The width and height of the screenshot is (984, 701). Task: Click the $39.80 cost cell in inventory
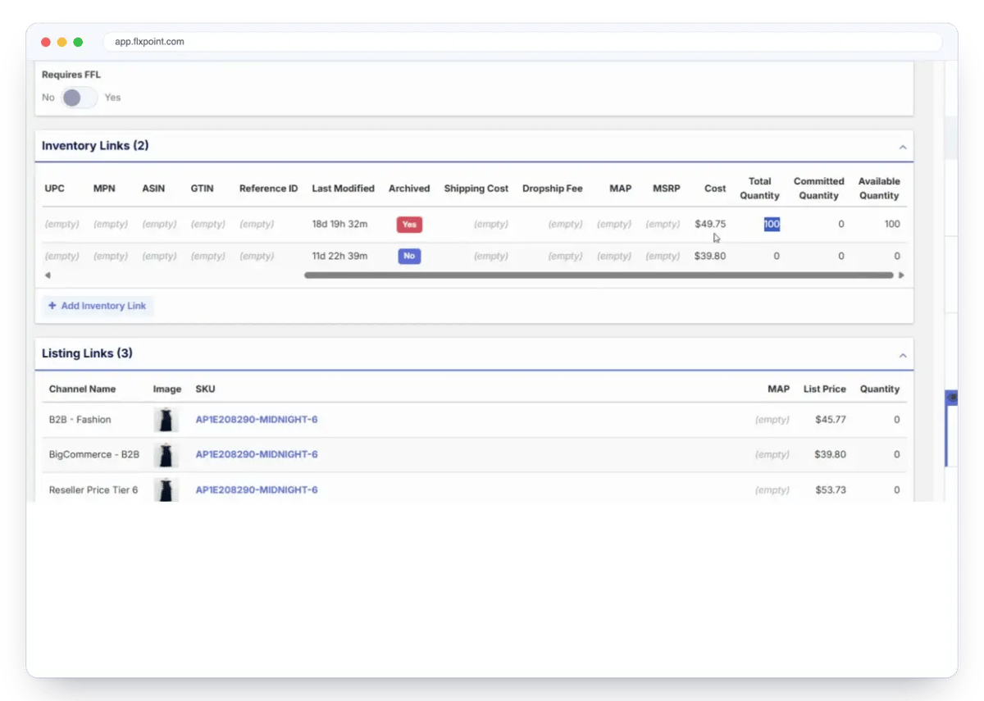point(710,256)
